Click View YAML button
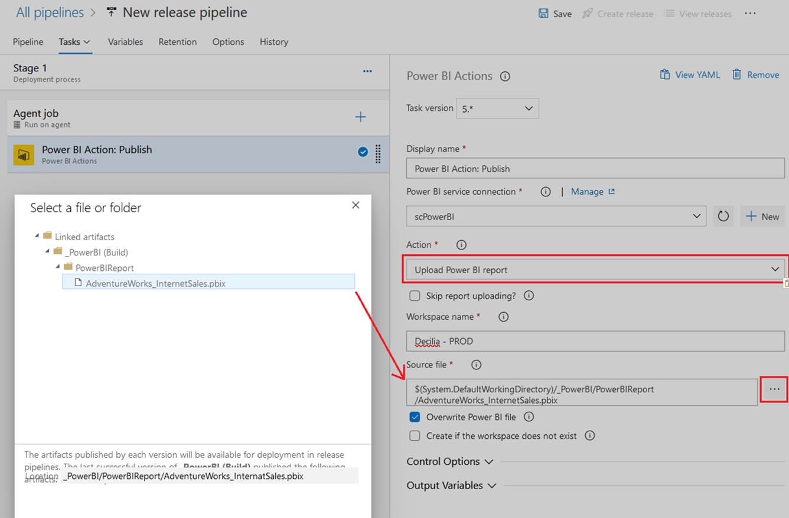This screenshot has width=789, height=518. (x=690, y=75)
